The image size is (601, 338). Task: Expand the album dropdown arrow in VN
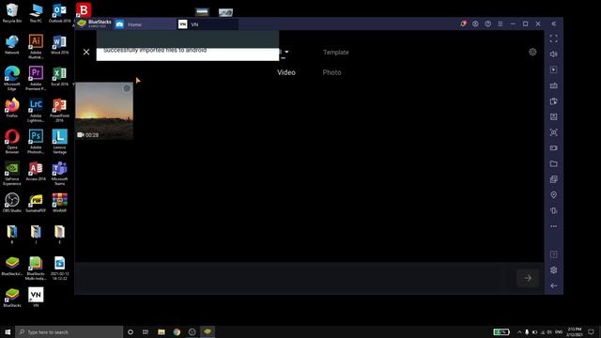[x=286, y=52]
